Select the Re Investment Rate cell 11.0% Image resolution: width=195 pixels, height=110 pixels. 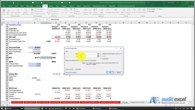tap(34, 66)
